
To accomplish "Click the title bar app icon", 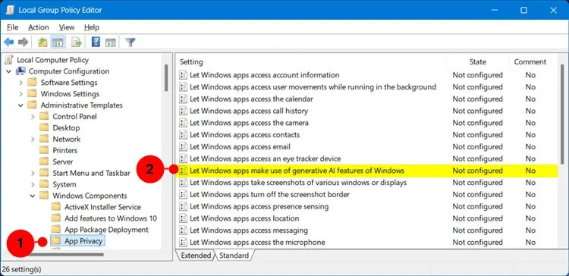I will (x=10, y=10).
